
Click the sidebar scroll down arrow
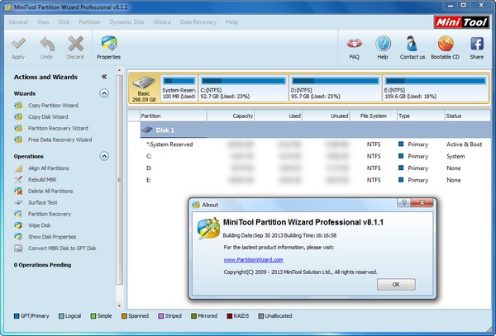(119, 305)
